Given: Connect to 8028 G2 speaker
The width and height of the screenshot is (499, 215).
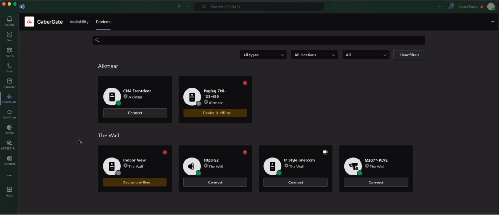Looking at the screenshot, I should click(x=215, y=182).
